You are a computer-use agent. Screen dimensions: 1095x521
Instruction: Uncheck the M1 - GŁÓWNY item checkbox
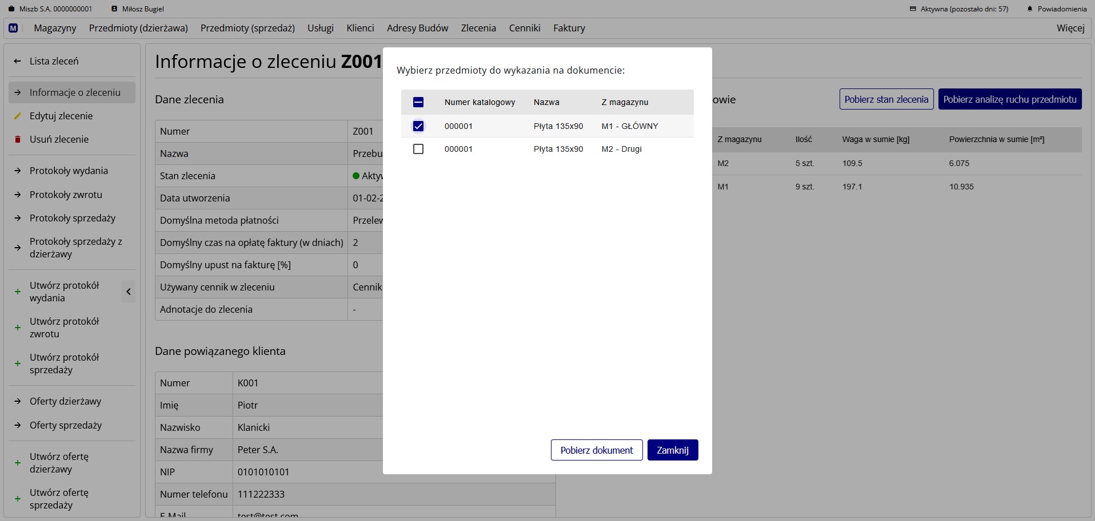(x=418, y=126)
